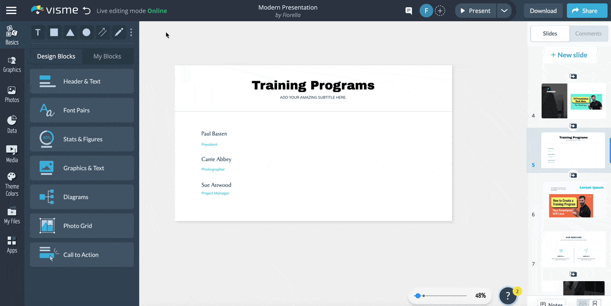The image size is (611, 306).
Task: Adjust the zoom slider handle
Action: (418, 295)
